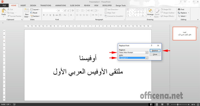This screenshot has height=106, width=200.
Task: Click the Shape Effects command
Action: [168, 16]
